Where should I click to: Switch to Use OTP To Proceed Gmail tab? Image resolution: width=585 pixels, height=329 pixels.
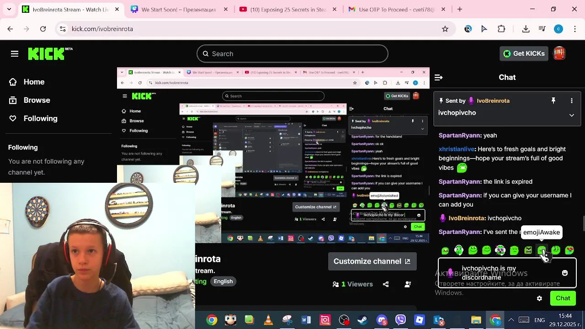tap(396, 9)
